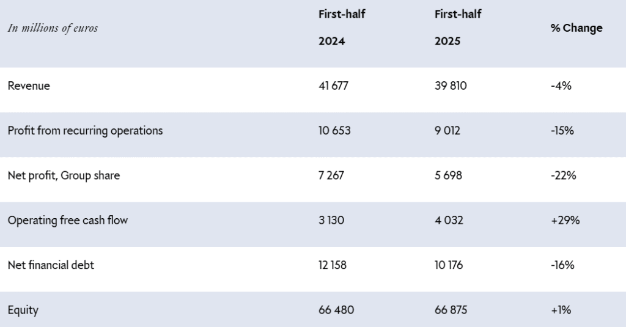626x327 pixels.
Task: Select the 4 032 cash flow value
Action: coord(449,221)
